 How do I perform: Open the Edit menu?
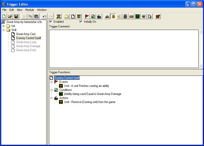(x=12, y=10)
